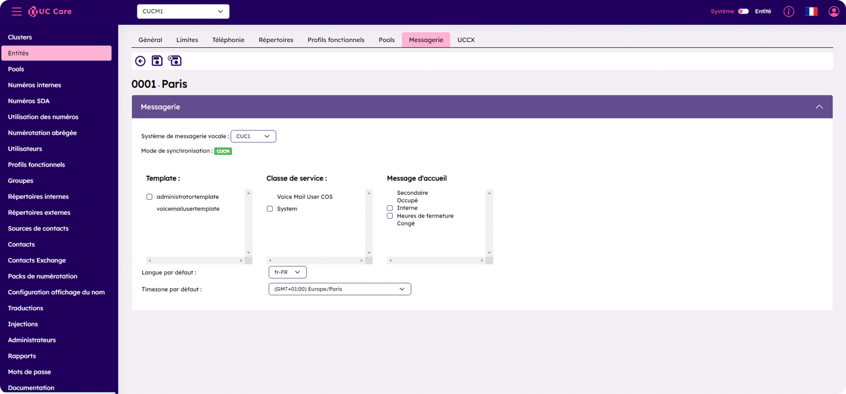846x394 pixels.
Task: Open the hamburger menu
Action: click(17, 11)
